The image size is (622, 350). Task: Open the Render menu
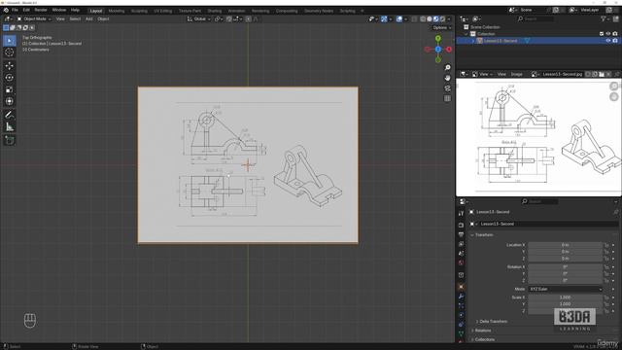coord(41,10)
